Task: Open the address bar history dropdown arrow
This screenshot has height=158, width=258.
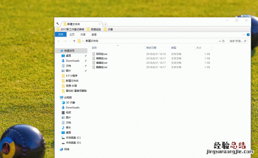Action: pyautogui.click(x=220, y=41)
